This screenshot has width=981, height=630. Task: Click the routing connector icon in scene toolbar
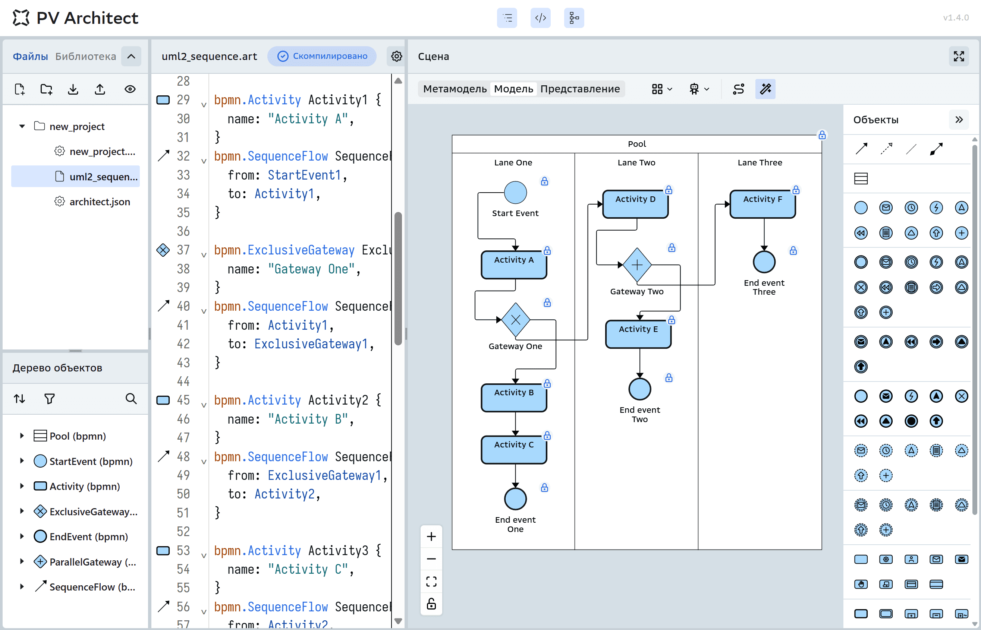pyautogui.click(x=739, y=89)
